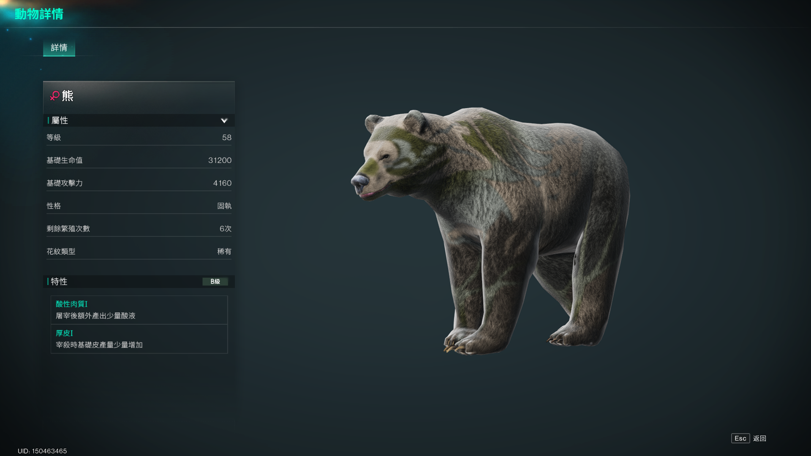
Task: Select the 花紋類型 稀有 row
Action: click(139, 252)
